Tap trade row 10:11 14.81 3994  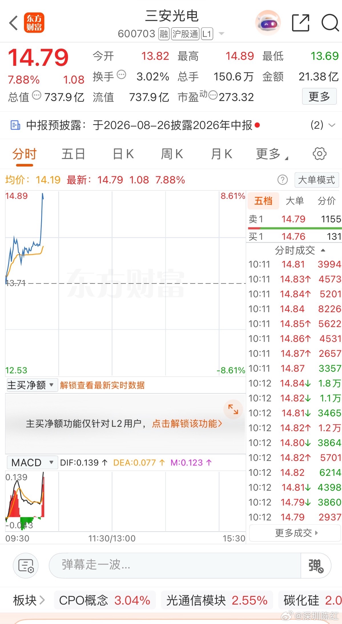pos(295,264)
